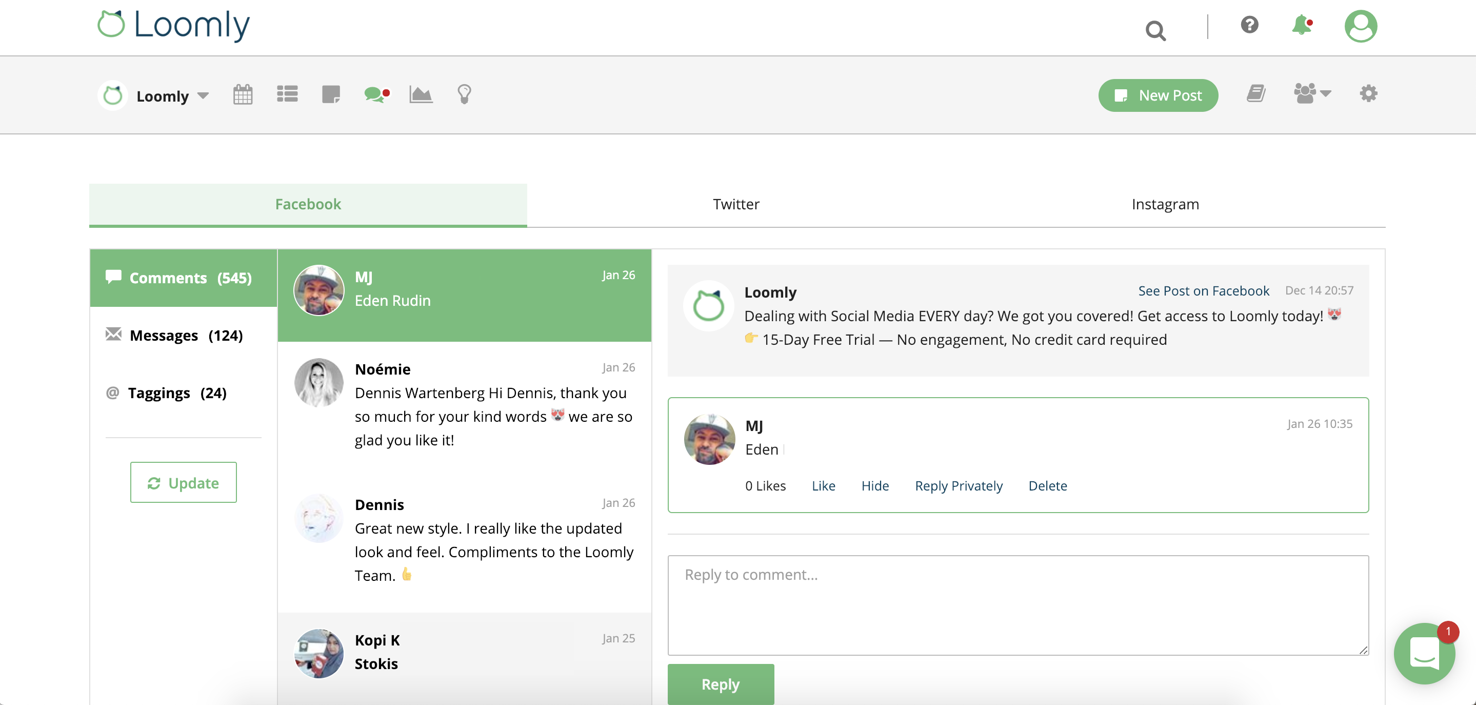Open the calendar view icon

pos(243,94)
